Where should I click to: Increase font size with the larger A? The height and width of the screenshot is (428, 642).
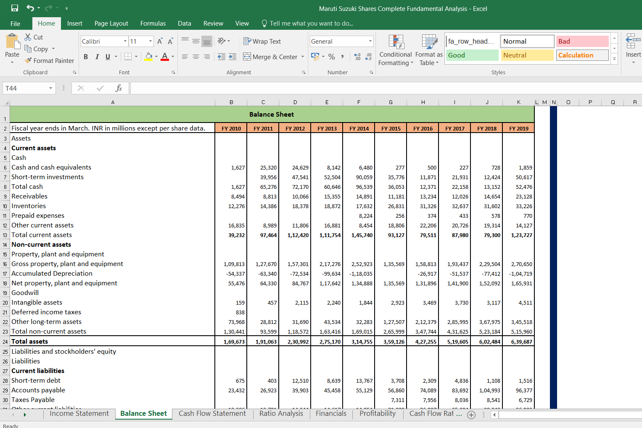pos(160,41)
